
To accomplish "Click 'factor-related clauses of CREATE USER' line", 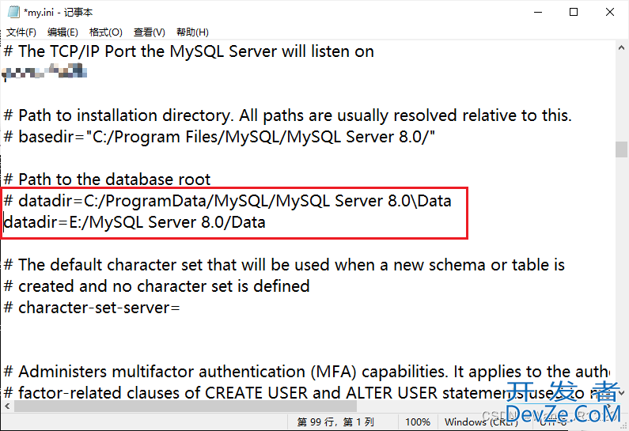I will point(307,393).
